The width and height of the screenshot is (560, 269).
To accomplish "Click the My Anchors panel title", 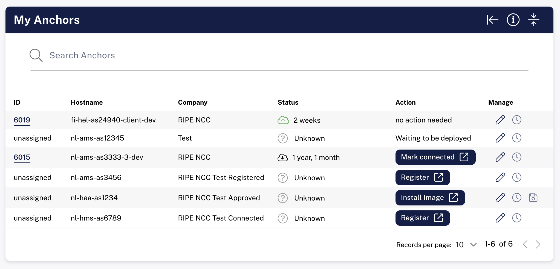I will tap(47, 20).
